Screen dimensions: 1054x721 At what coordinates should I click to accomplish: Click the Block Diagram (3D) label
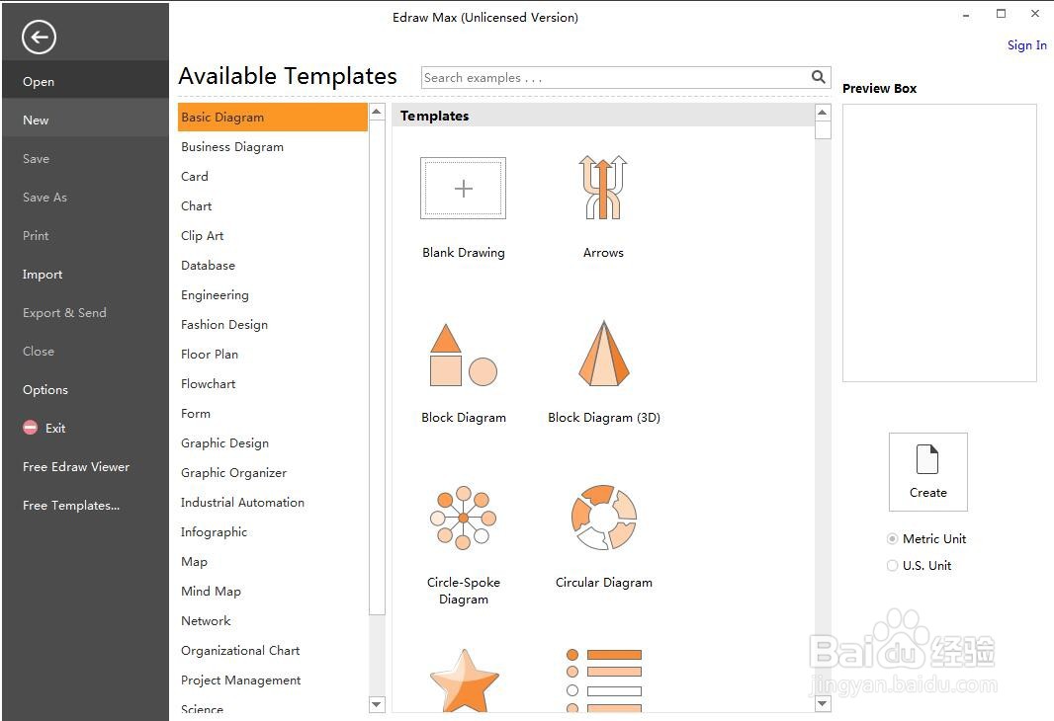coord(604,417)
